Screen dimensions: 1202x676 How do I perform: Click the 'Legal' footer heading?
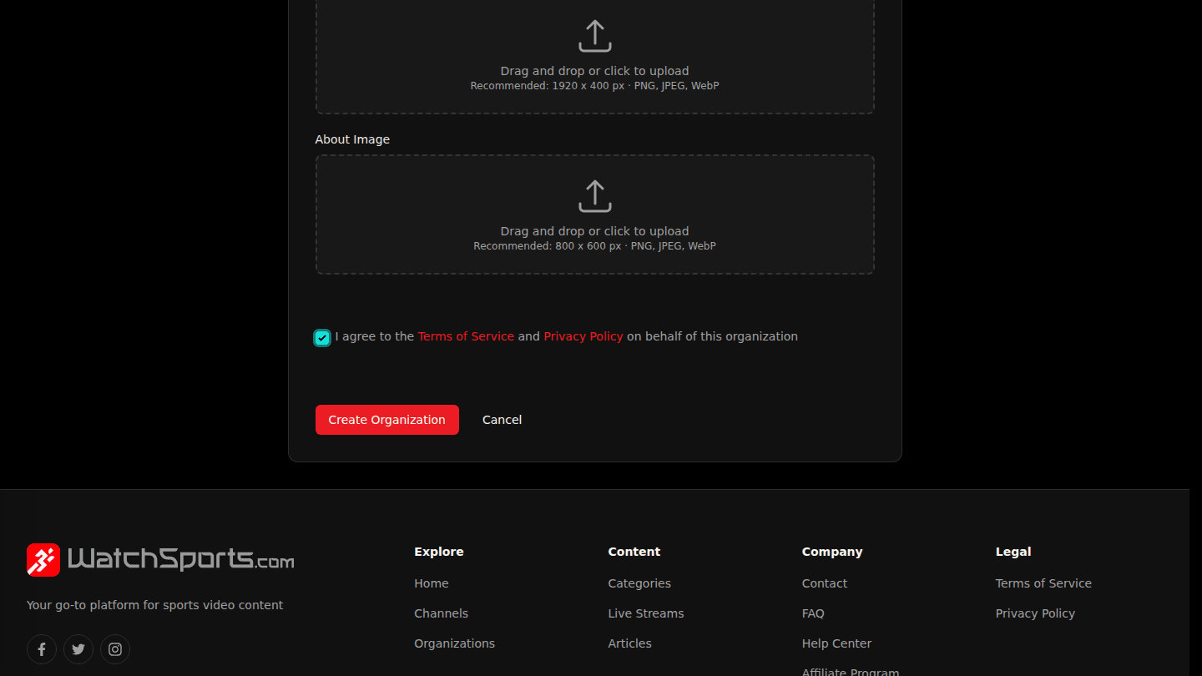point(1013,552)
